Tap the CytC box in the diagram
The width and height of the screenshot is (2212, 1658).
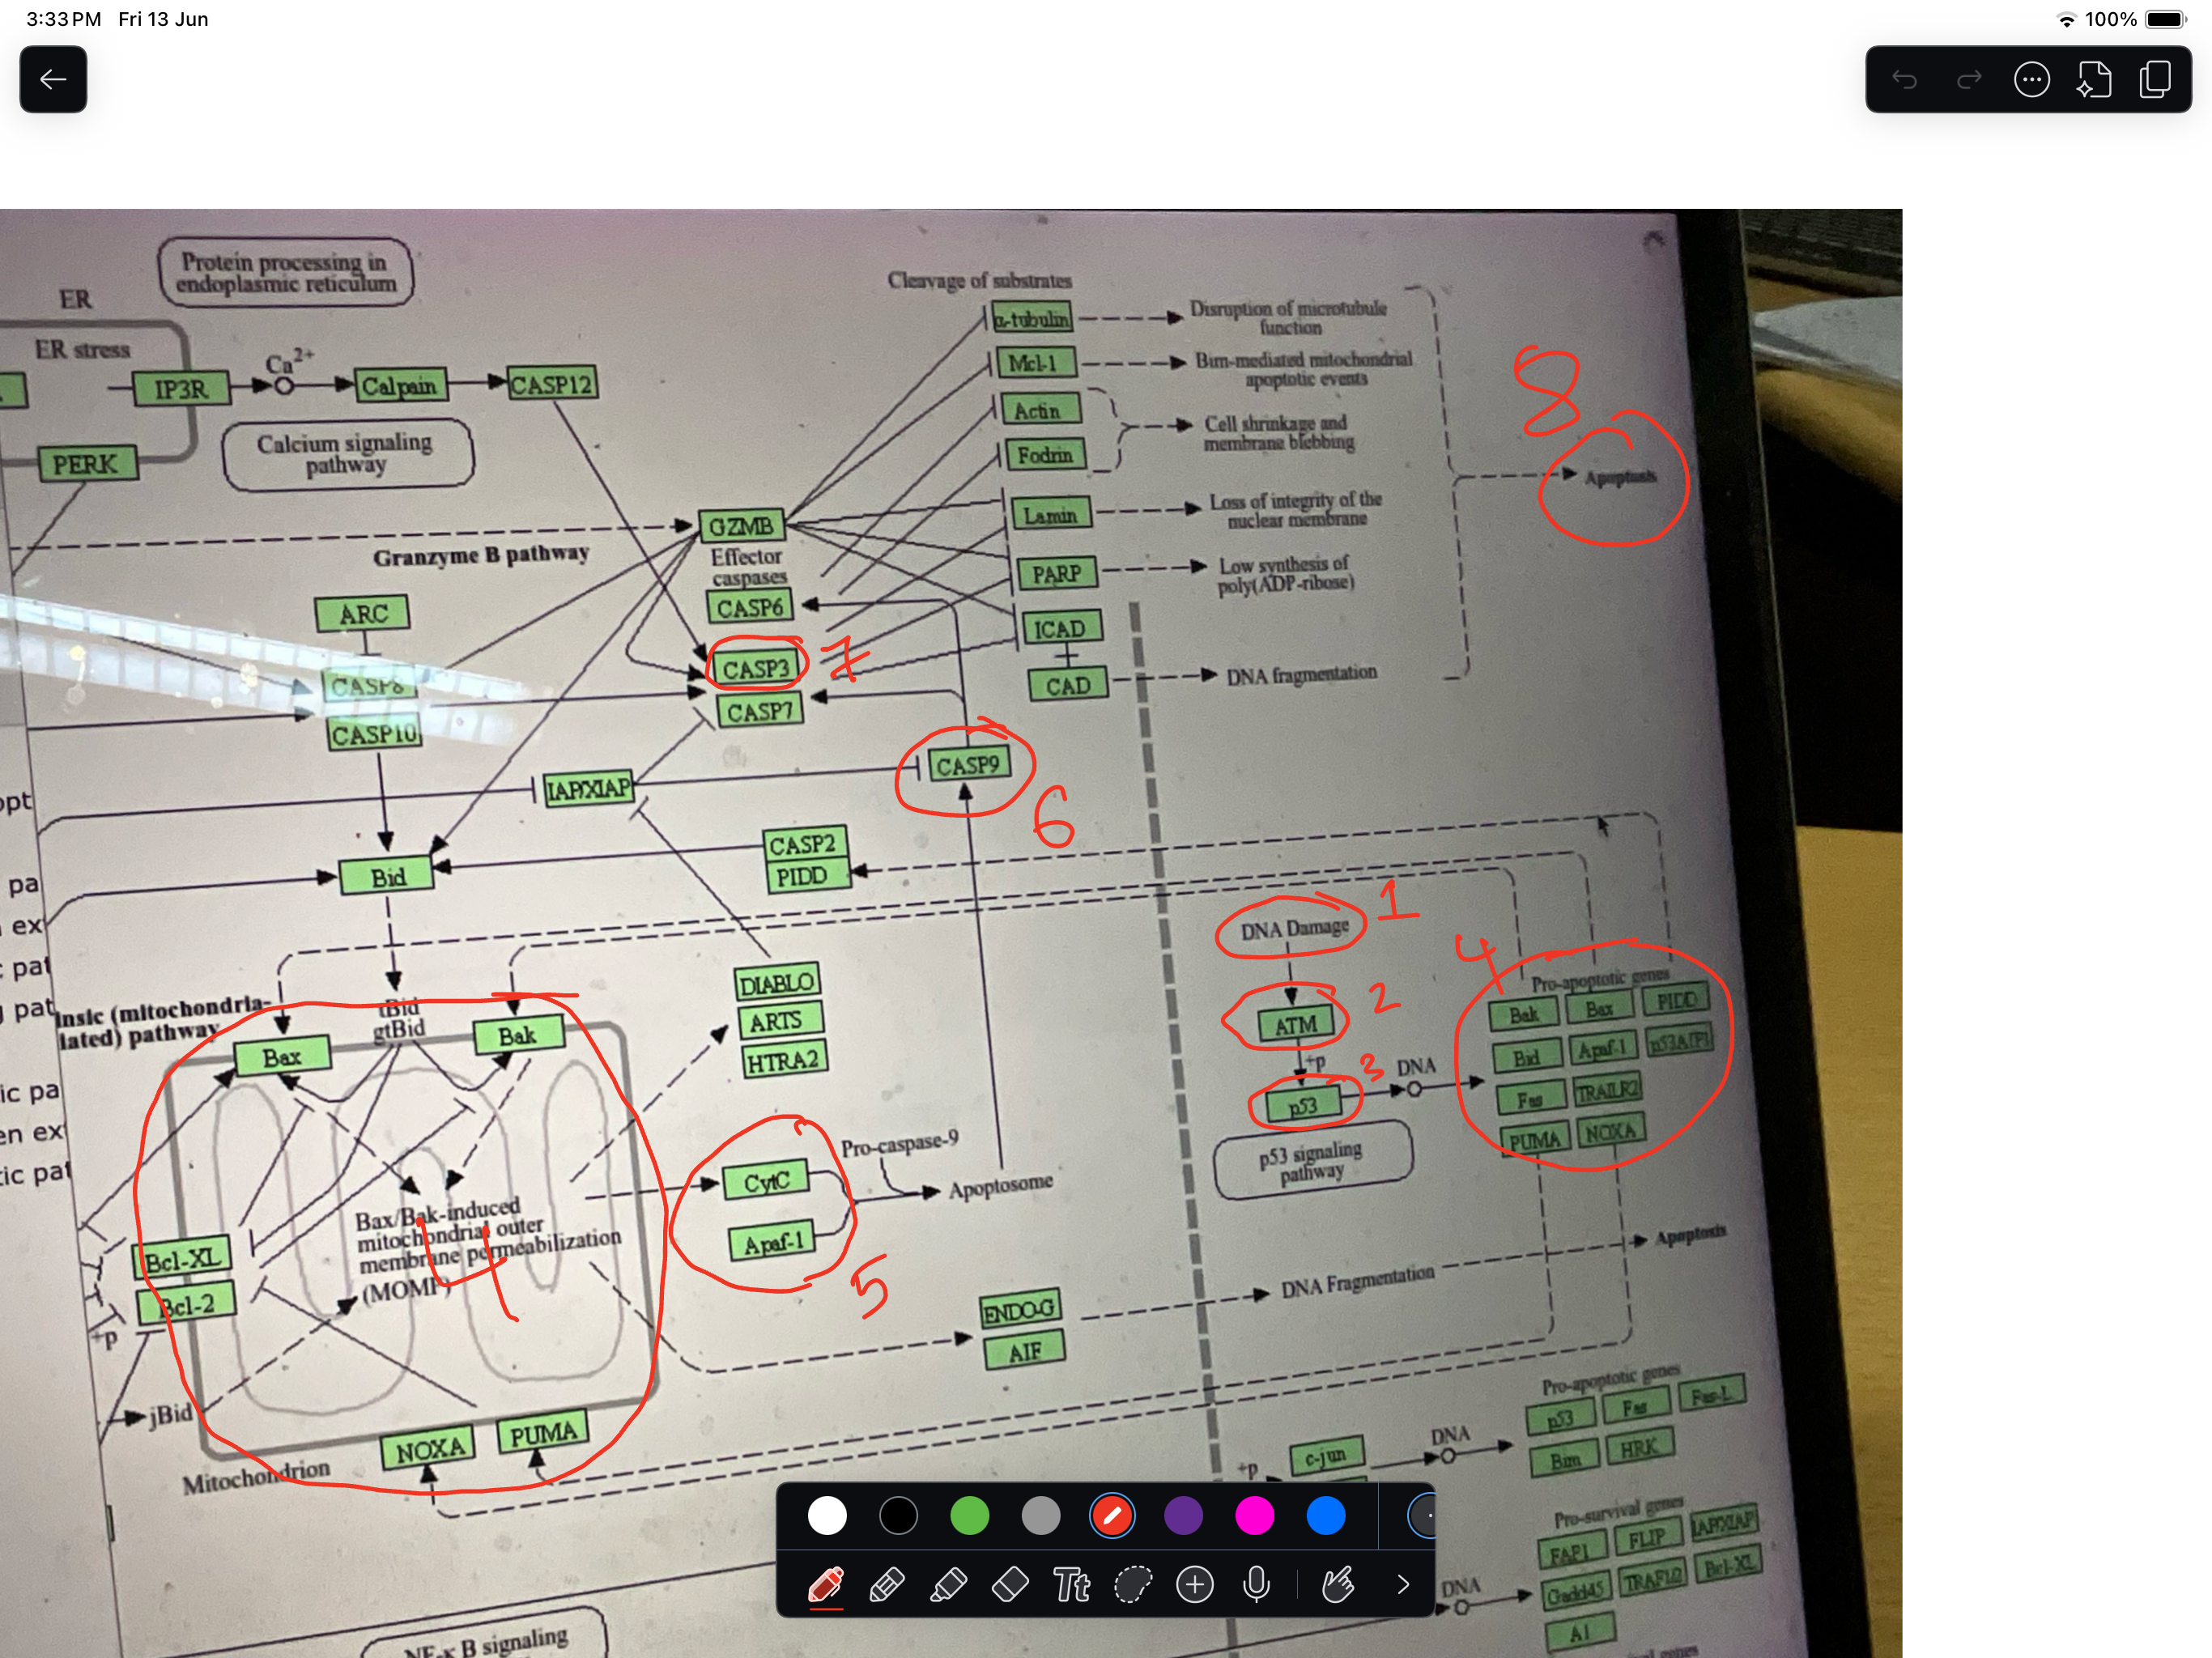pos(767,1181)
